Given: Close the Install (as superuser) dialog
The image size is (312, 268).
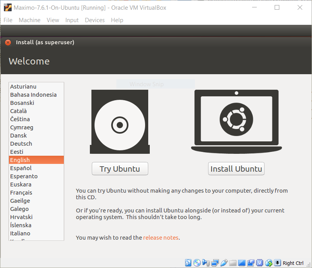Looking at the screenshot, I should point(8,42).
